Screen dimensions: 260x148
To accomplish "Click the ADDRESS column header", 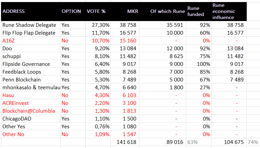I will click(14, 11).
